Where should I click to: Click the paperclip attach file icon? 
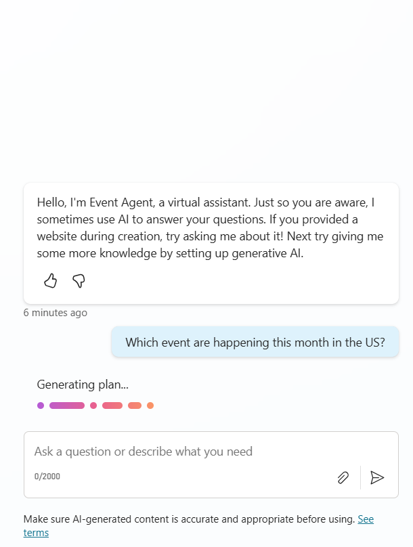(x=343, y=477)
